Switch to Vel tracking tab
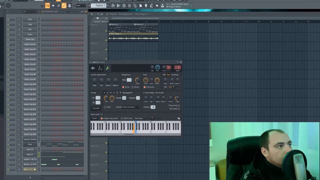This screenshot has width=320, height=180. point(164,75)
